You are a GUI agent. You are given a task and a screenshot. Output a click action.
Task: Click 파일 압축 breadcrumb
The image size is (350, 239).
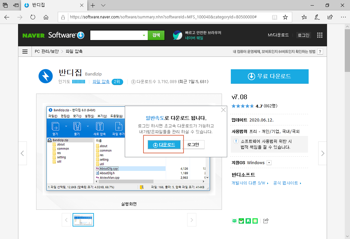74,52
